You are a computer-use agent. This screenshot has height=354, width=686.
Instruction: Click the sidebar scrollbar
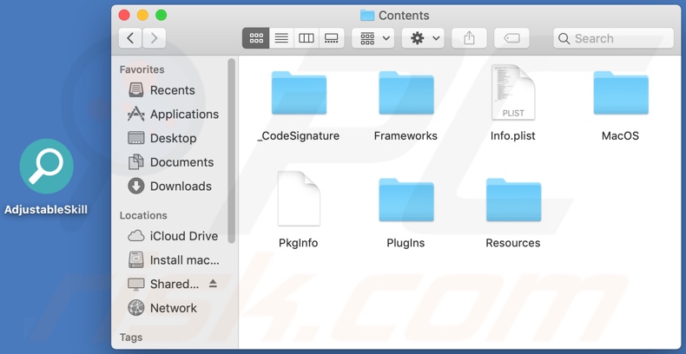click(x=231, y=147)
